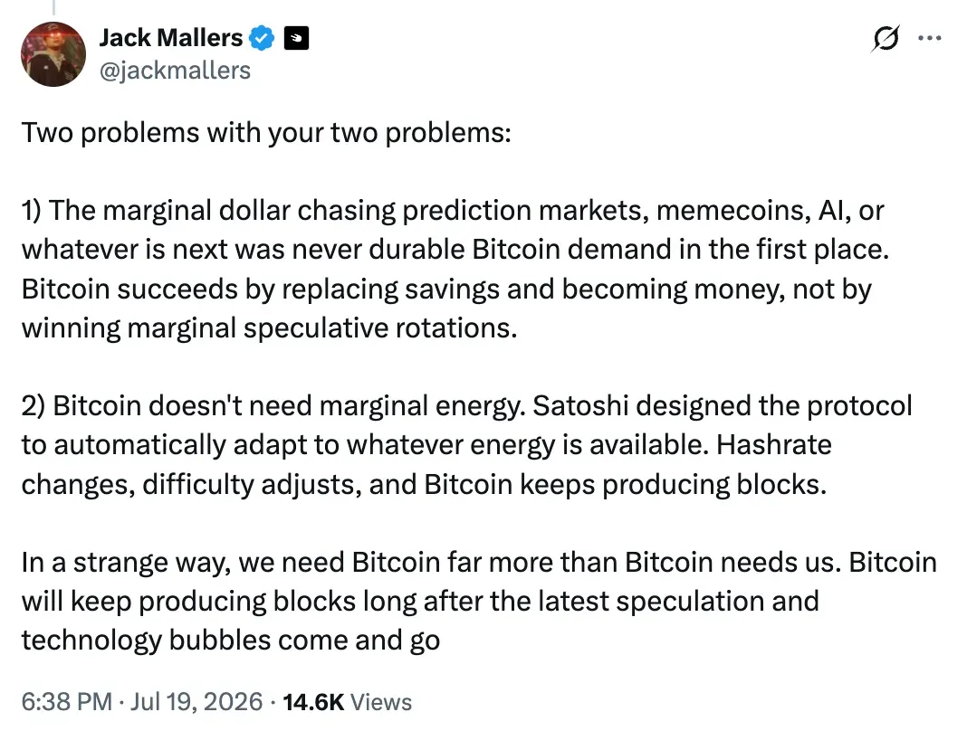Click the black square affiliation badge
This screenshot has width=967, height=731.
coord(296,39)
